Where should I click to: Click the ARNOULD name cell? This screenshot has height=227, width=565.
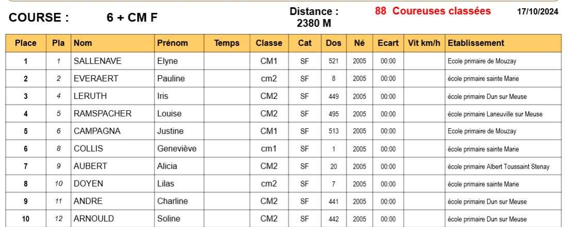coord(113,219)
